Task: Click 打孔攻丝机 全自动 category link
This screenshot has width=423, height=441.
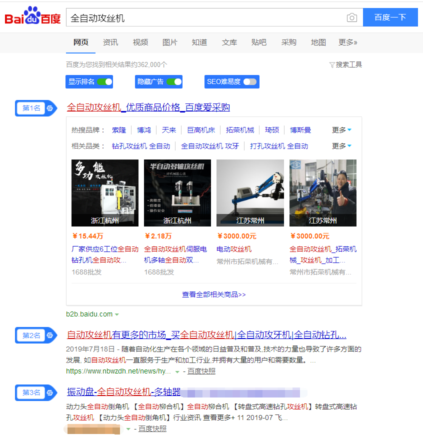Action: pos(279,146)
